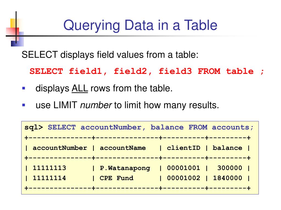Screen dimensions: 281x210
Task: Click the account number cell "11111114"
Action: coord(49,178)
